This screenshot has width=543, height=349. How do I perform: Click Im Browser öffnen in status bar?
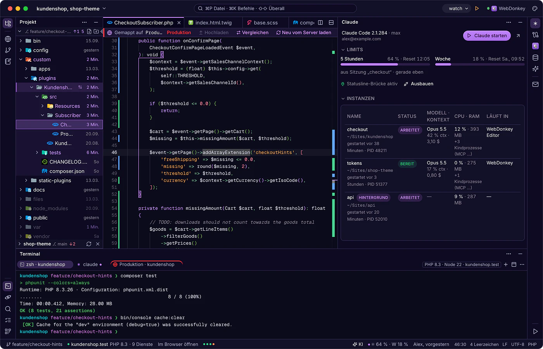(178, 344)
